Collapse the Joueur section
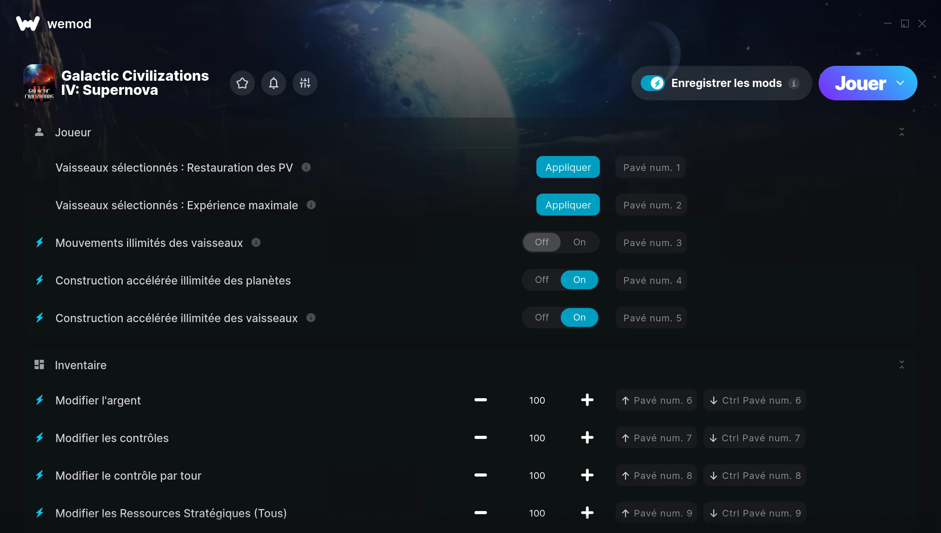 pyautogui.click(x=902, y=132)
